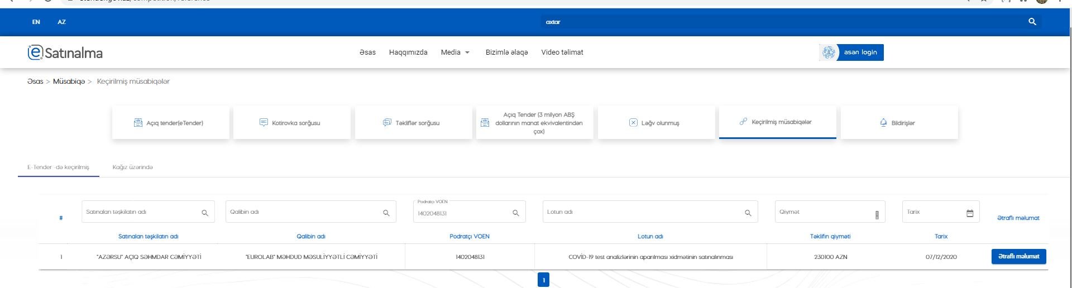Click the Təklifin qiyməti column header
The image size is (1072, 288).
[830, 237]
